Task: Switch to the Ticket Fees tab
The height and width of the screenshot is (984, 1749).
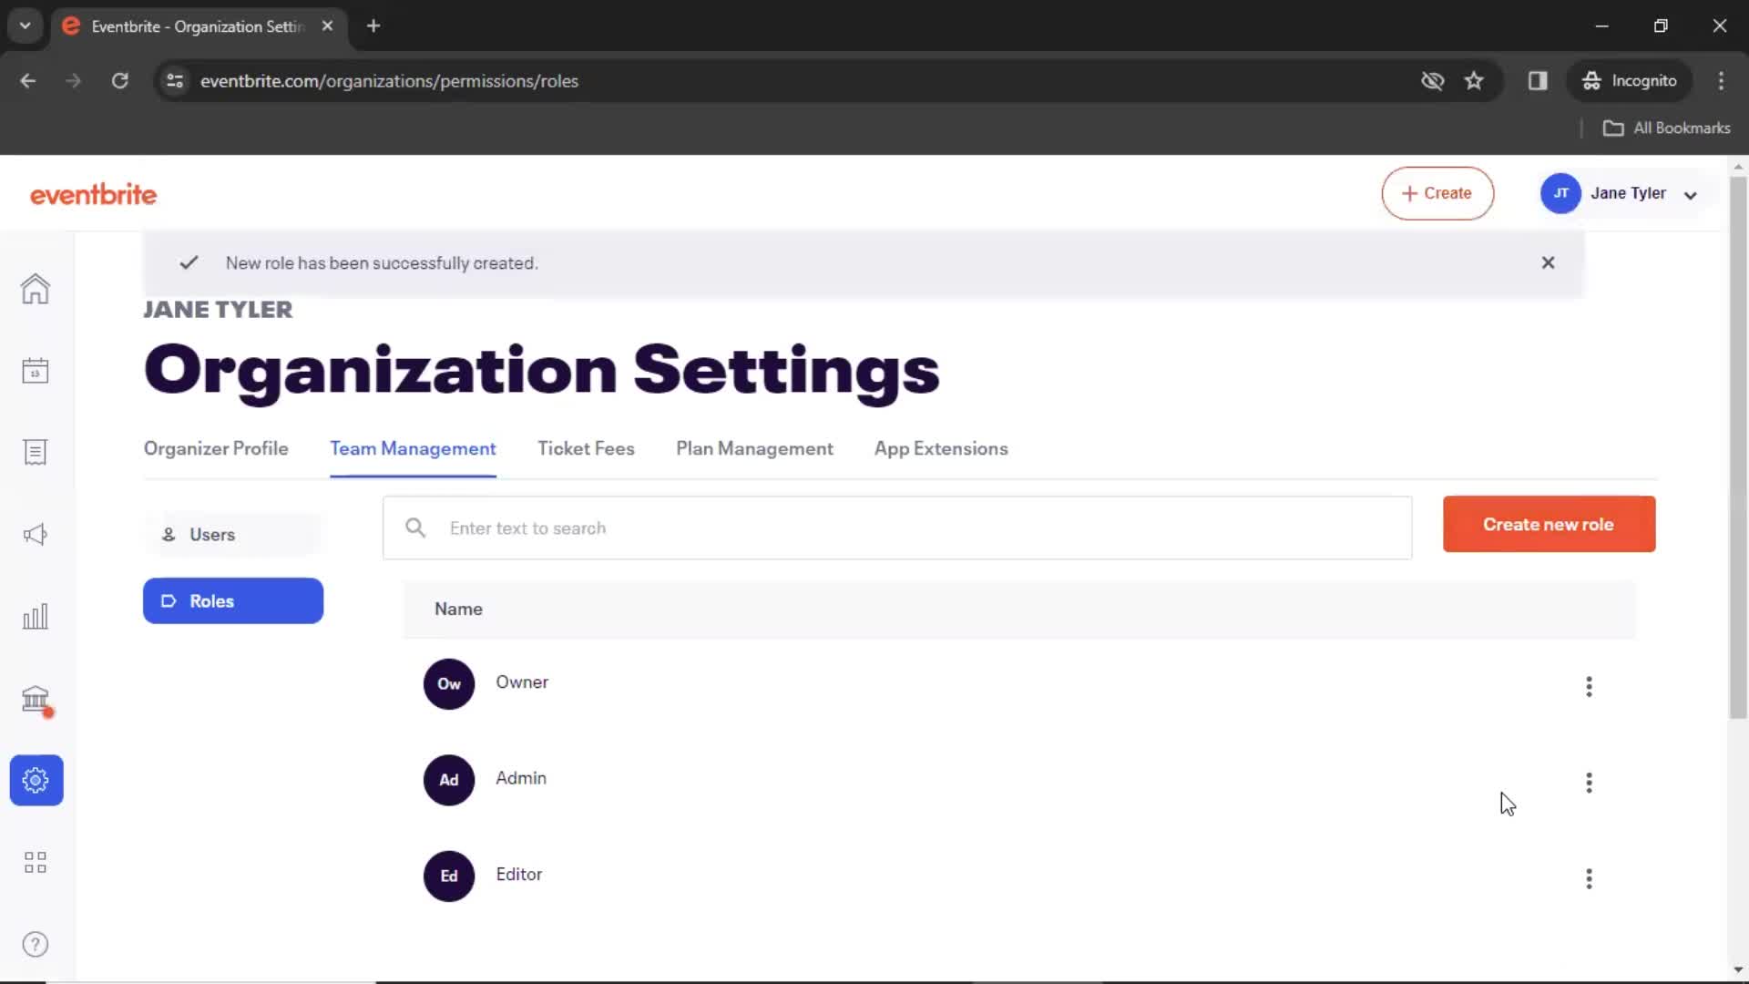Action: (587, 448)
